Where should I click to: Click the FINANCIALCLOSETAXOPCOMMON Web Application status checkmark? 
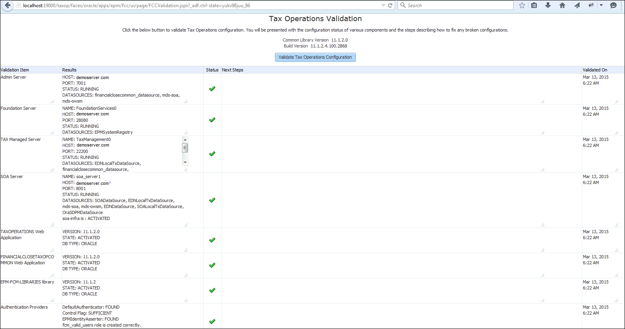pyautogui.click(x=212, y=265)
